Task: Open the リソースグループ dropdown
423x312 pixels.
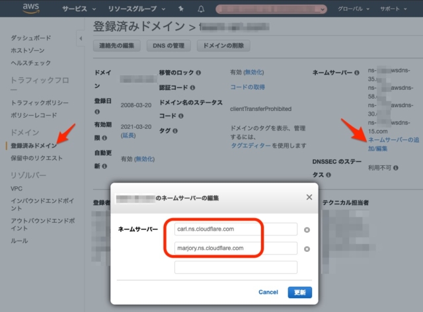Action: pos(137,9)
